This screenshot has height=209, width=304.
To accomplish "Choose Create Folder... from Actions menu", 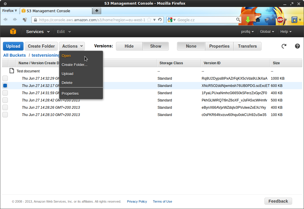I will click(x=81, y=65).
